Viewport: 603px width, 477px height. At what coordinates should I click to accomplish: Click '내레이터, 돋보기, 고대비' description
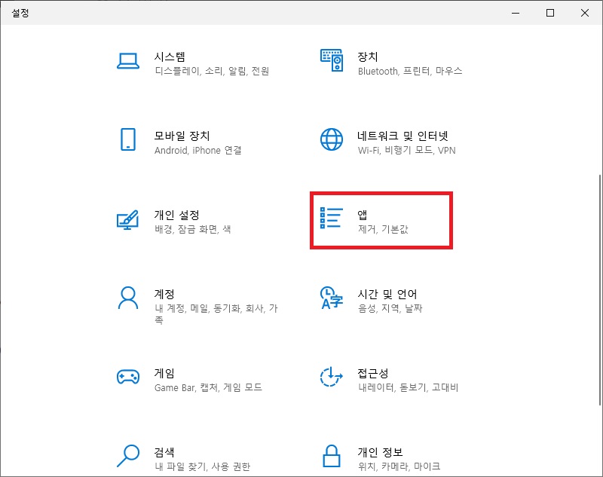click(408, 387)
